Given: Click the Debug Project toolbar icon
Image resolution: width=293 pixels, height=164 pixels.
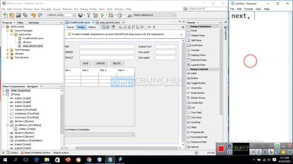Looking at the screenshot, I should click(111, 15).
